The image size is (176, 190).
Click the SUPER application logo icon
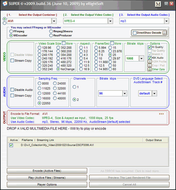tap(5, 4)
